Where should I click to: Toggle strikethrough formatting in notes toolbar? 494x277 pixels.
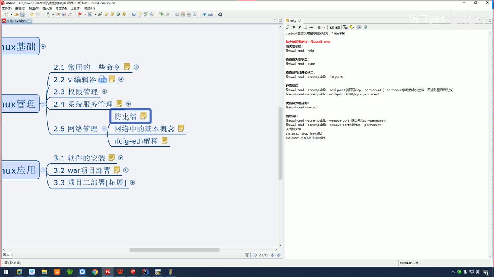coord(311,27)
